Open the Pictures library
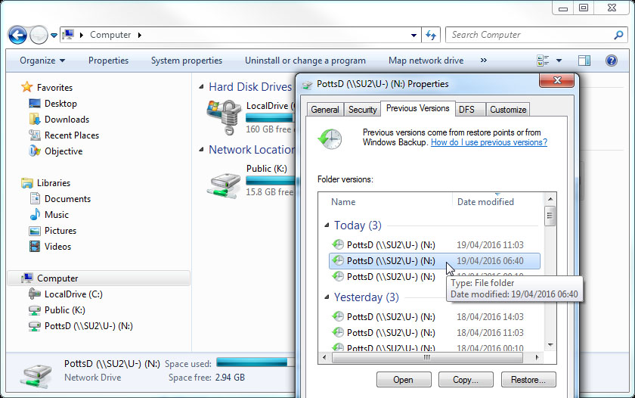 pyautogui.click(x=60, y=230)
